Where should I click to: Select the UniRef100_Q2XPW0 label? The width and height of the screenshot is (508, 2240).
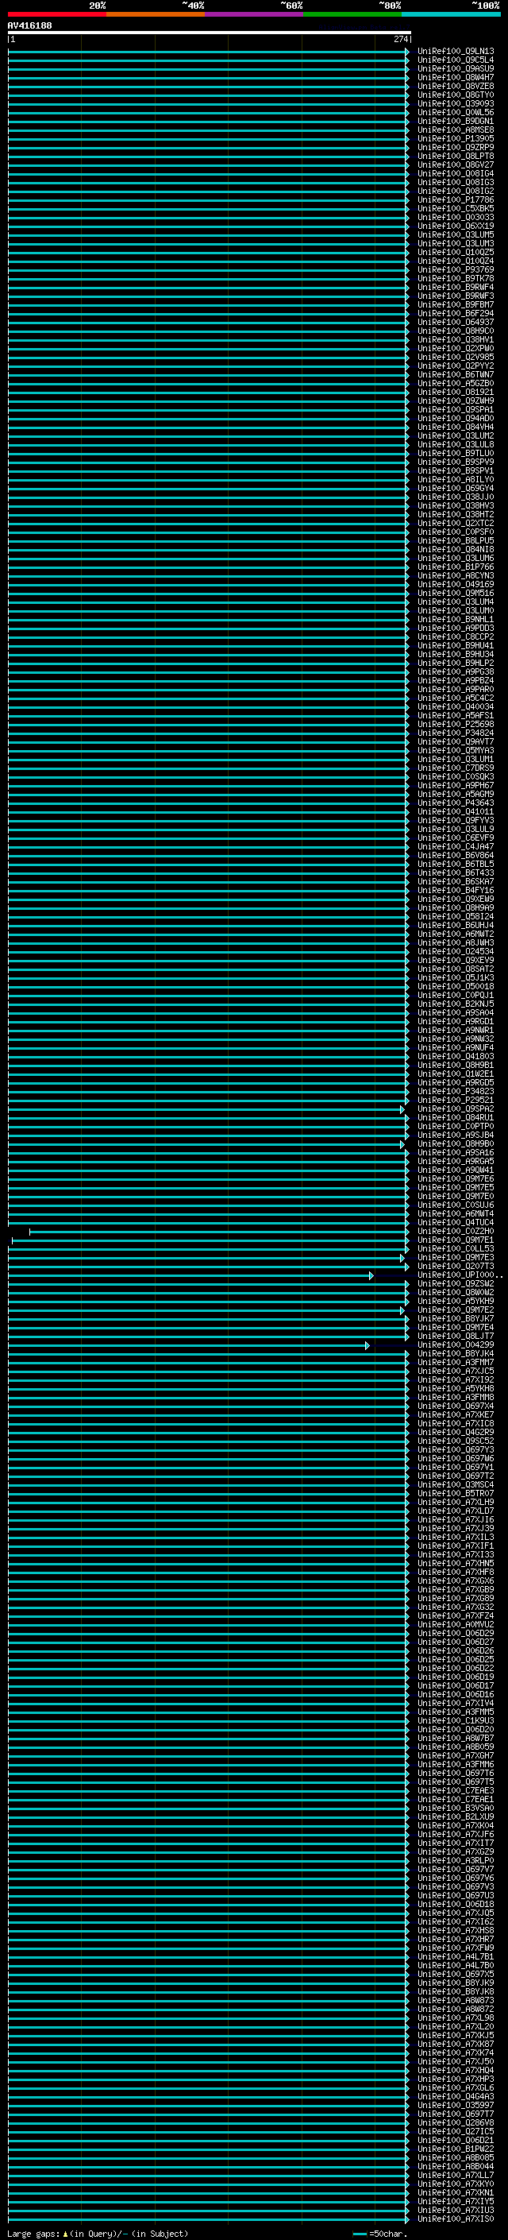[455, 348]
